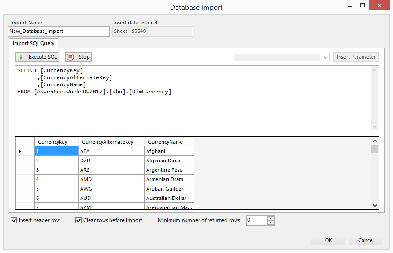Click the Insert Parameter button
The height and width of the screenshot is (253, 393).
(x=356, y=57)
